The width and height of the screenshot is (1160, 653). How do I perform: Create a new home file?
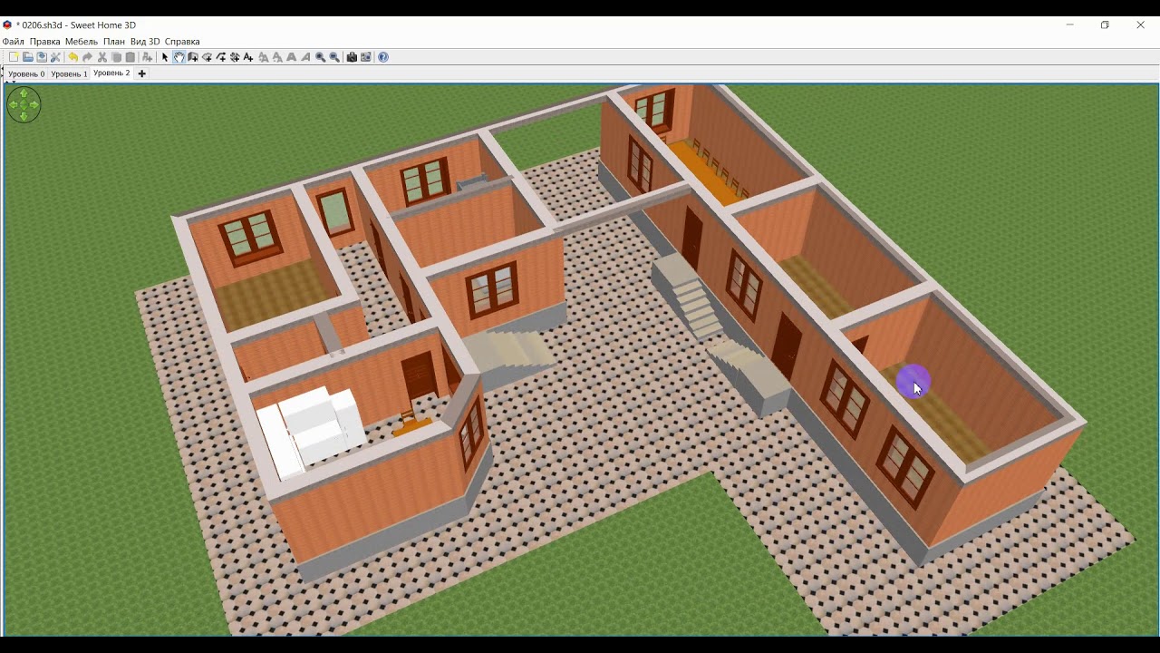pyautogui.click(x=14, y=57)
